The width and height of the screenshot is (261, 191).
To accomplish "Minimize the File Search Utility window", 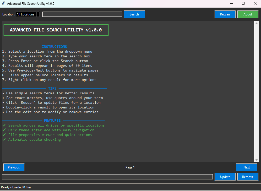I will pyautogui.click(x=231, y=4).
